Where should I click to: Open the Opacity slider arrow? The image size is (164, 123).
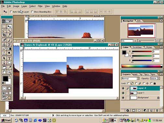158,78
